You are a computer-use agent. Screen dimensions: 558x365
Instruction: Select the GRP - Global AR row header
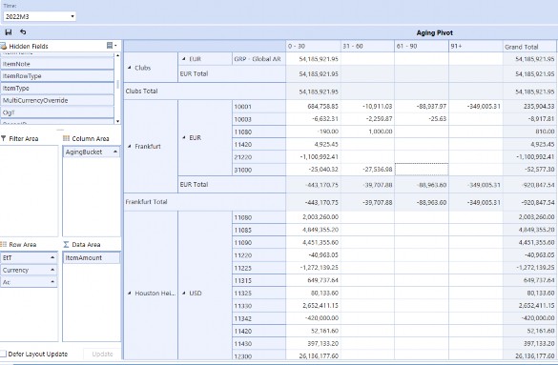point(258,59)
